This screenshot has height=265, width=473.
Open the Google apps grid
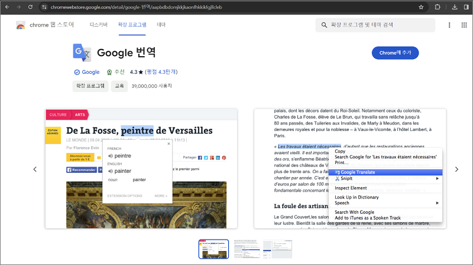pyautogui.click(x=464, y=25)
